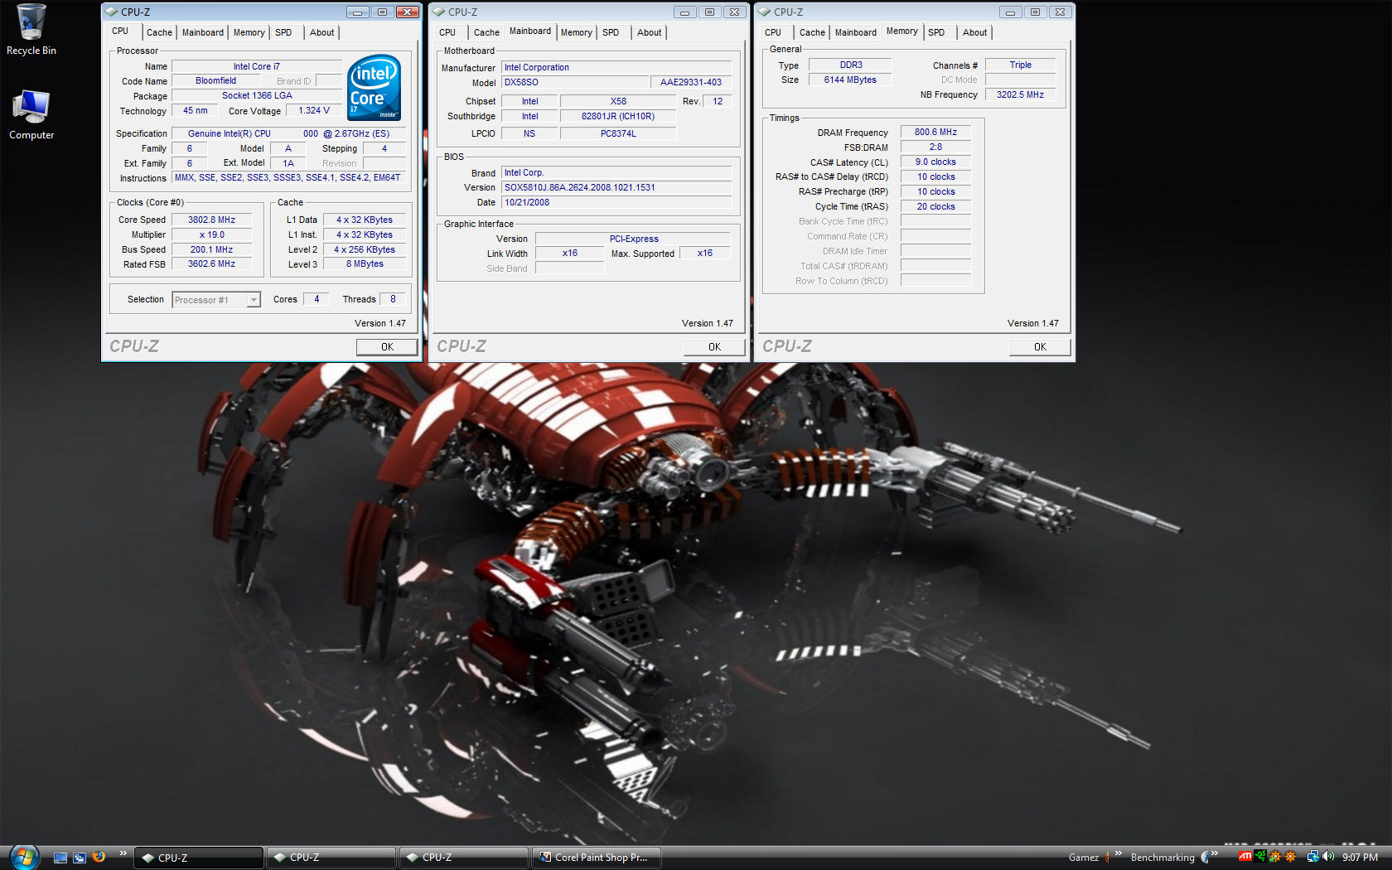Expand the Gamez toolbar chevron
The height and width of the screenshot is (870, 1392).
click(1118, 853)
